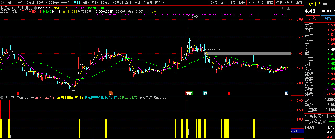Open the 多周期 multi-period view
335x139 pixels.
148,3
